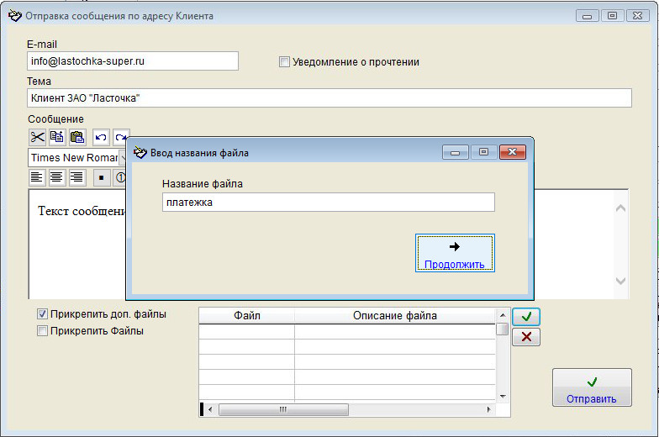Click the green checkmark to add file
The height and width of the screenshot is (437, 659).
(526, 316)
